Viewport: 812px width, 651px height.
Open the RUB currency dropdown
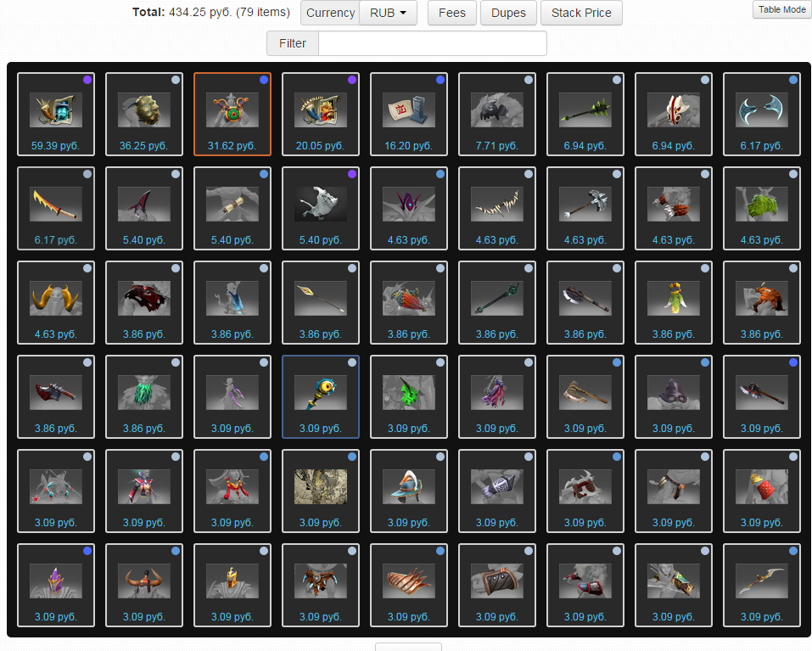pos(388,13)
